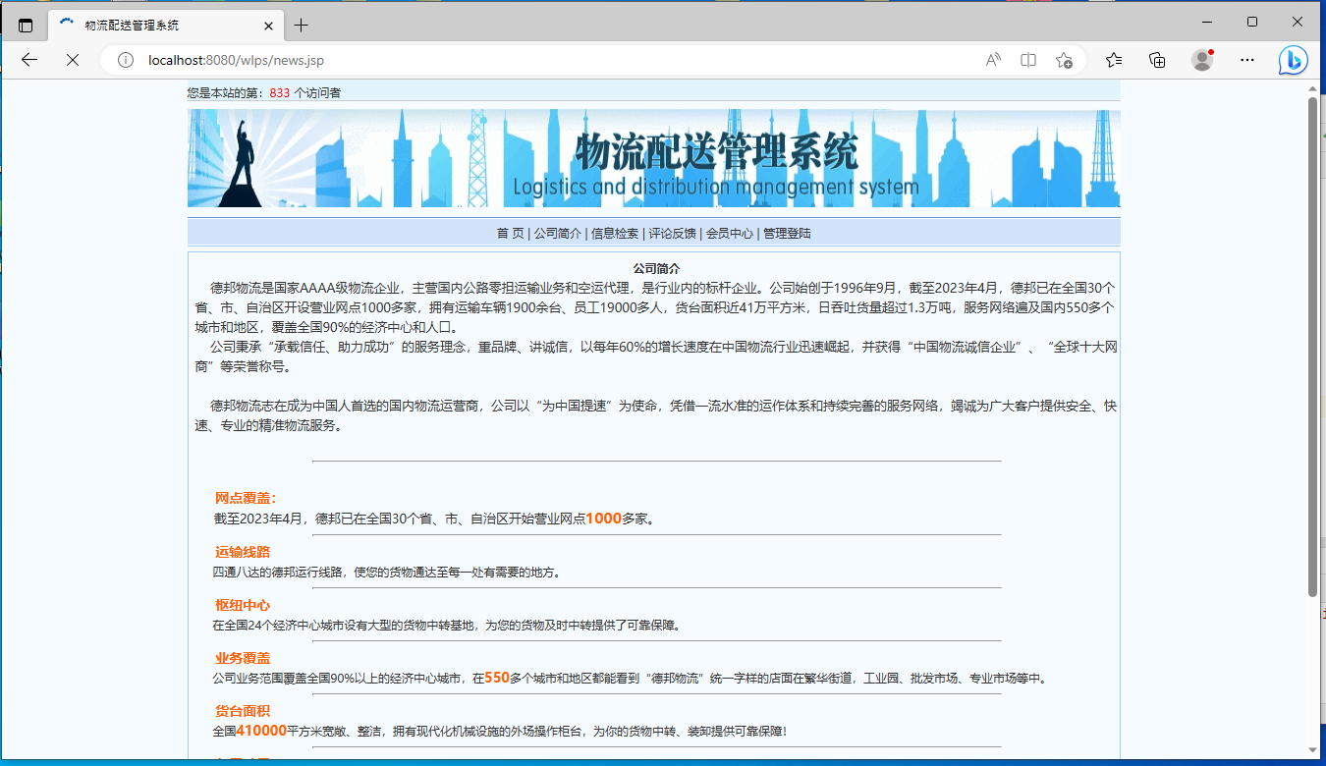
Task: Click the 物流配送管理系统 banner image
Action: click(x=653, y=158)
